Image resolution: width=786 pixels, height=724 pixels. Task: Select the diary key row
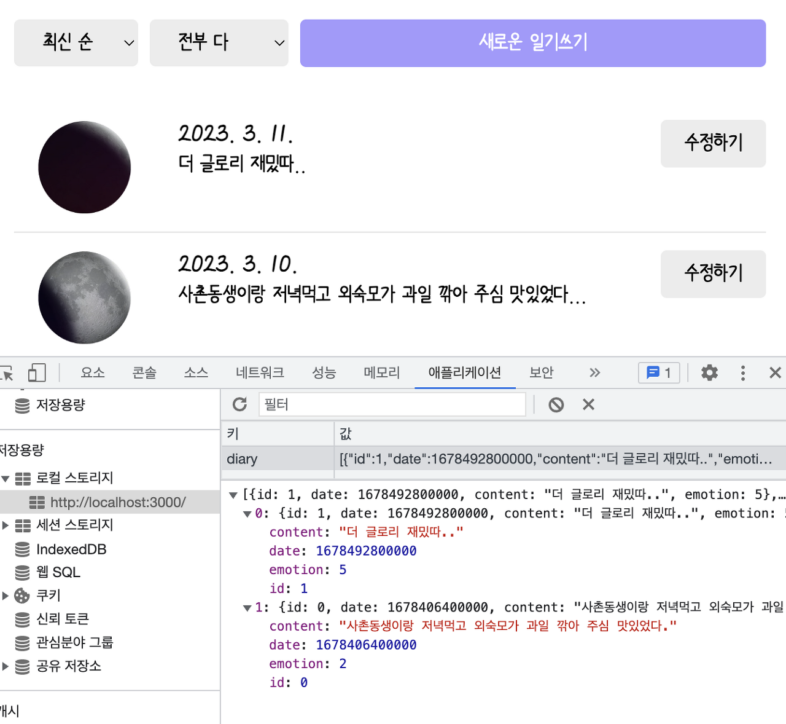click(x=278, y=459)
